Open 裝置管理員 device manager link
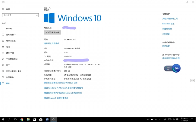 click(167, 29)
